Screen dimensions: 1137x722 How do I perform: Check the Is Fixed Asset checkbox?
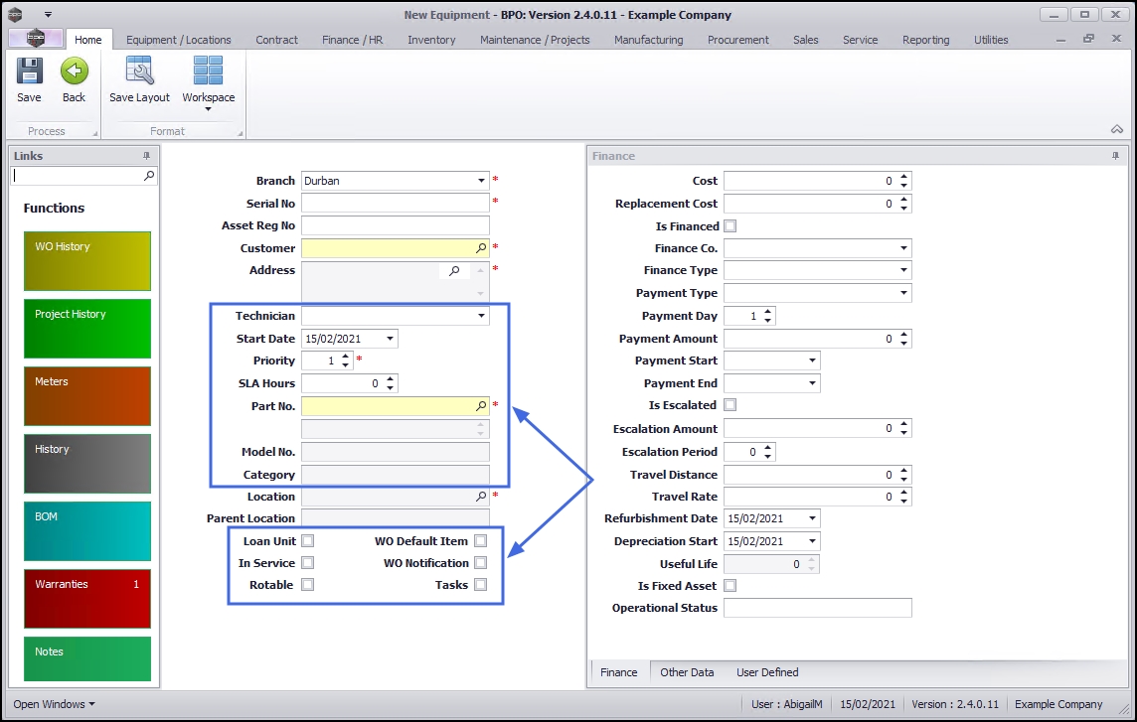click(731, 585)
